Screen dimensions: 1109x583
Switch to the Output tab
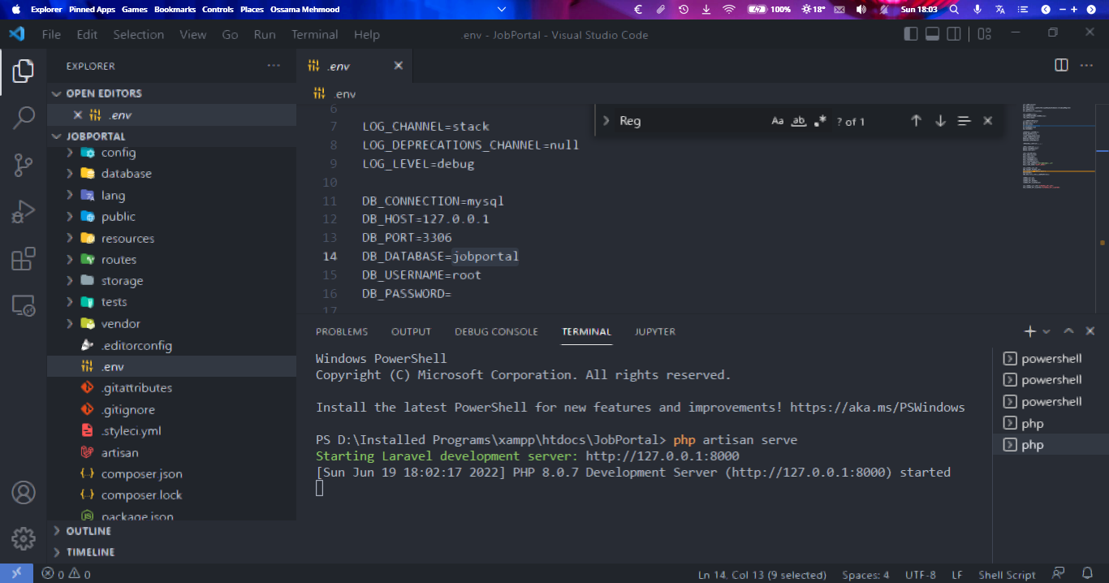coord(411,331)
